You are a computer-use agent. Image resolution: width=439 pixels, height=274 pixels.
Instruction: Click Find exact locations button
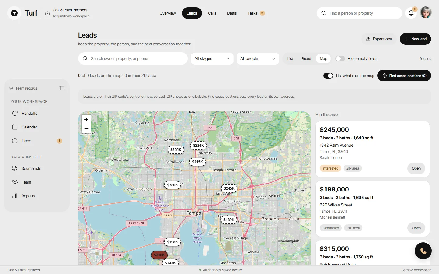(x=404, y=76)
